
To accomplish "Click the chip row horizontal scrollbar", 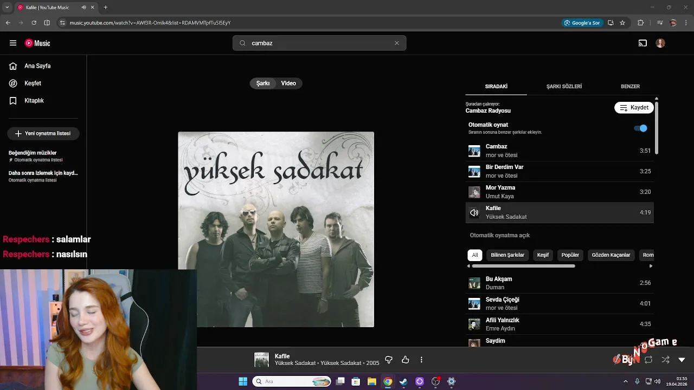I will coord(523,266).
